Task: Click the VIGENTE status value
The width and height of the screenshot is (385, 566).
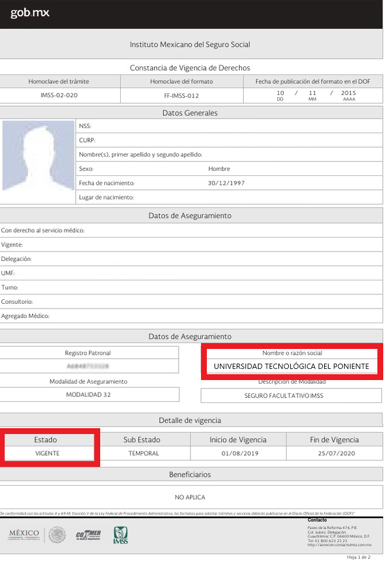Action: point(47,453)
